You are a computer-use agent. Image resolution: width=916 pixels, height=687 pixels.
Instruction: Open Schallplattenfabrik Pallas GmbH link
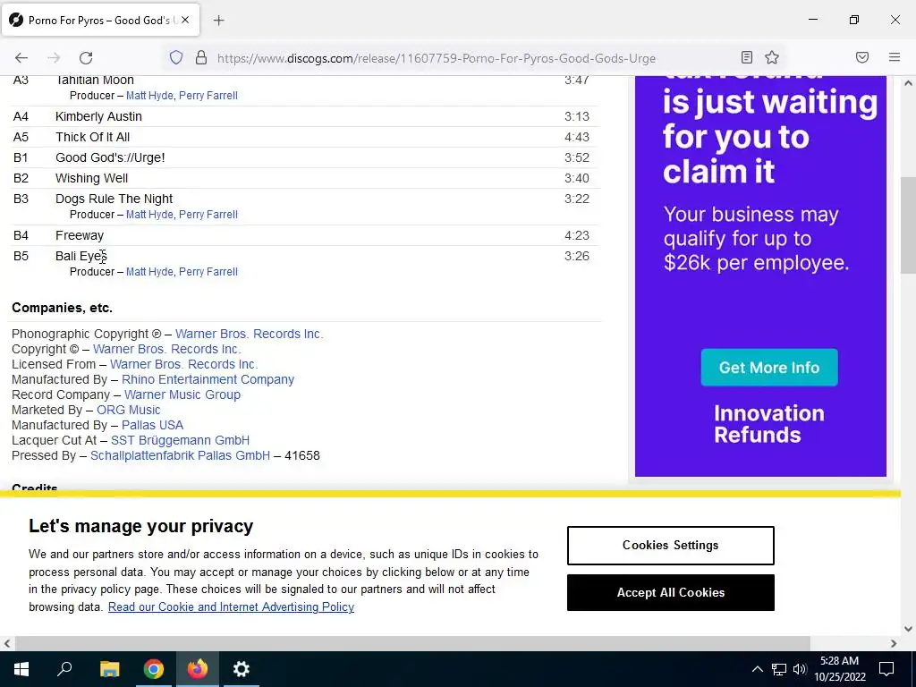click(180, 455)
